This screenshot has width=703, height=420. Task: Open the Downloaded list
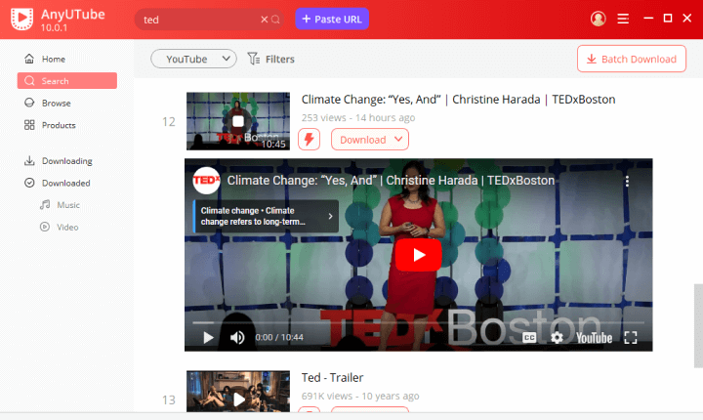point(57,183)
